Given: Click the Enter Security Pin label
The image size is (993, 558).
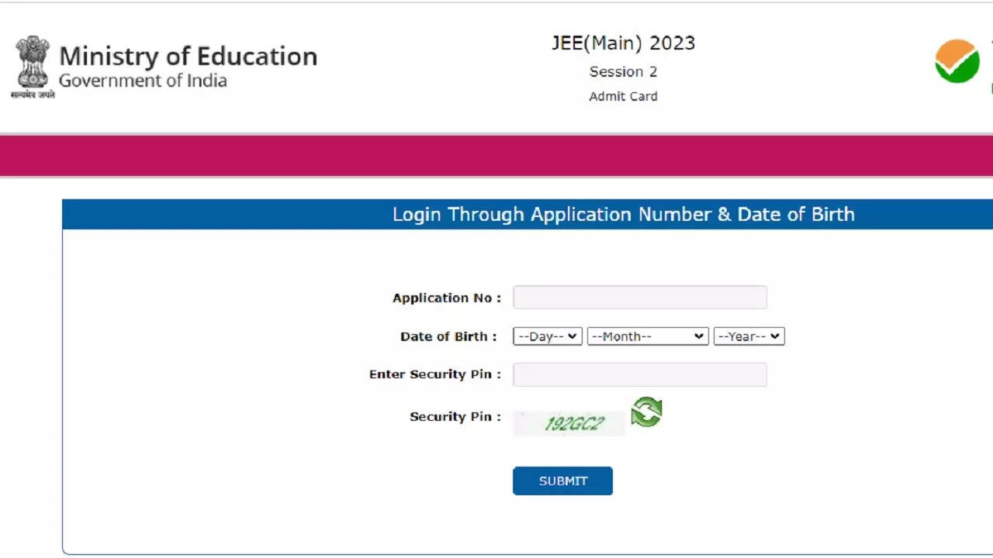Looking at the screenshot, I should click(x=434, y=374).
